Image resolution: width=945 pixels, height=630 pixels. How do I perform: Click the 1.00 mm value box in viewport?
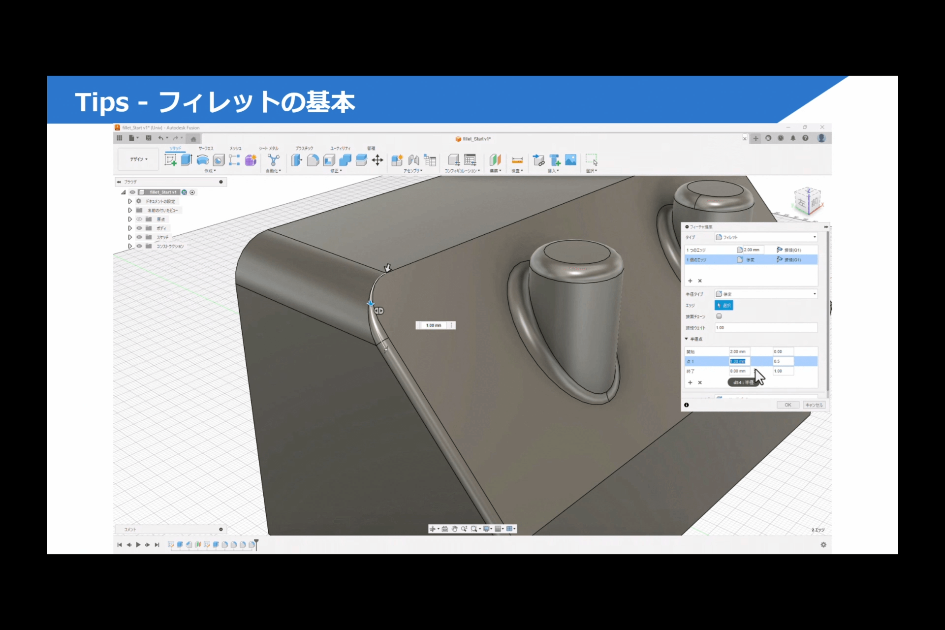[x=434, y=325]
